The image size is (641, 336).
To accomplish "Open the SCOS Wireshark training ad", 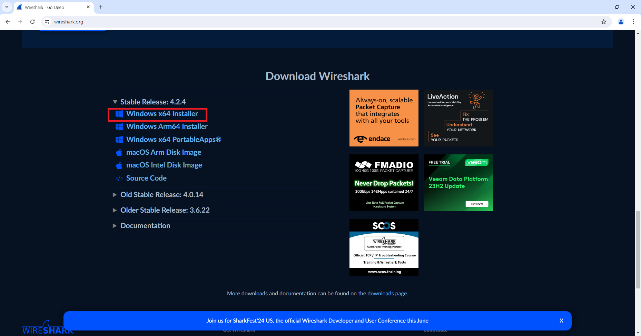I will click(x=384, y=247).
